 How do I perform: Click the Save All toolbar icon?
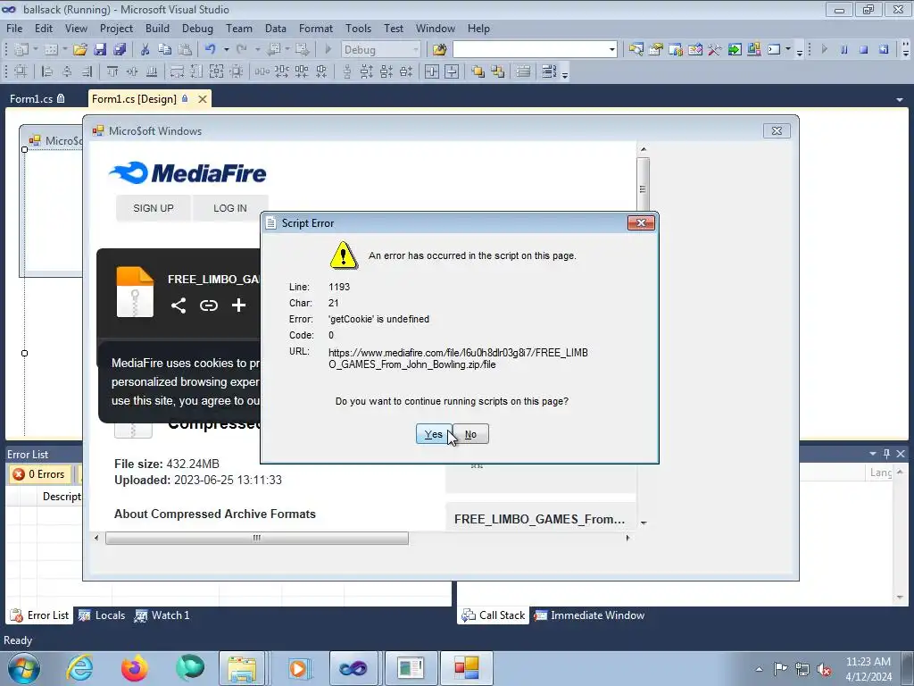[120, 50]
